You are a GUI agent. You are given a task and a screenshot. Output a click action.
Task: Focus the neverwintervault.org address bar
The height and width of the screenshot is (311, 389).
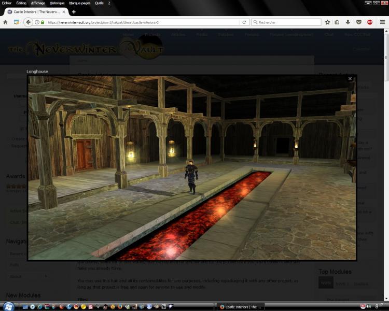pos(143,22)
